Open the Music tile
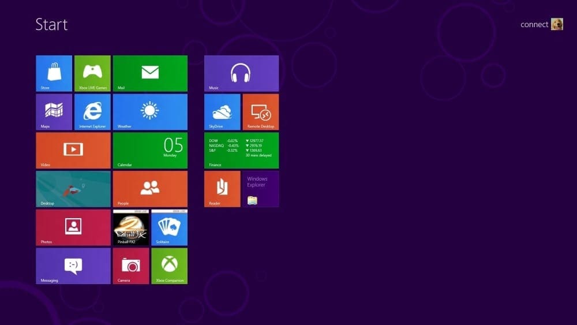The width and height of the screenshot is (577, 325). pyautogui.click(x=241, y=73)
